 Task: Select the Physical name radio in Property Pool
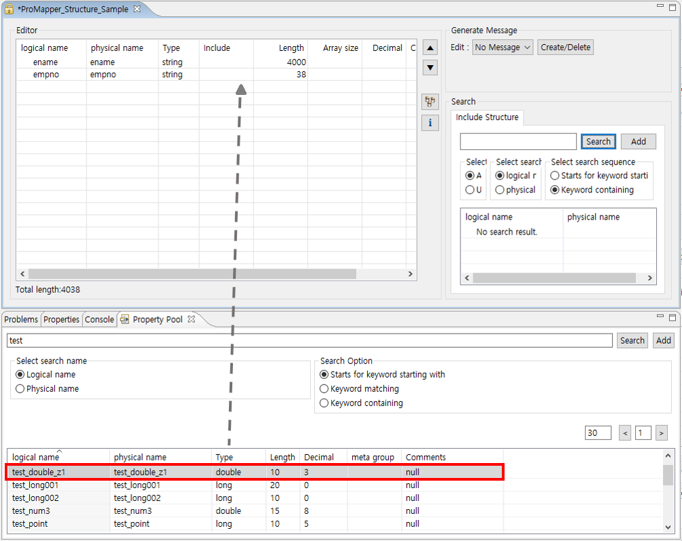pyautogui.click(x=20, y=388)
